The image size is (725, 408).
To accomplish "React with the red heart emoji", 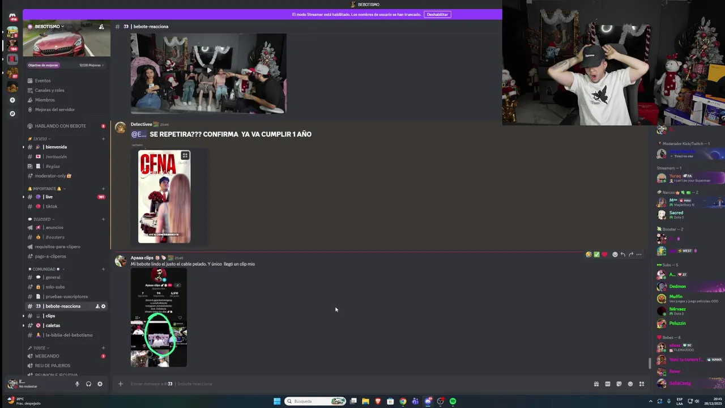I will (604, 254).
